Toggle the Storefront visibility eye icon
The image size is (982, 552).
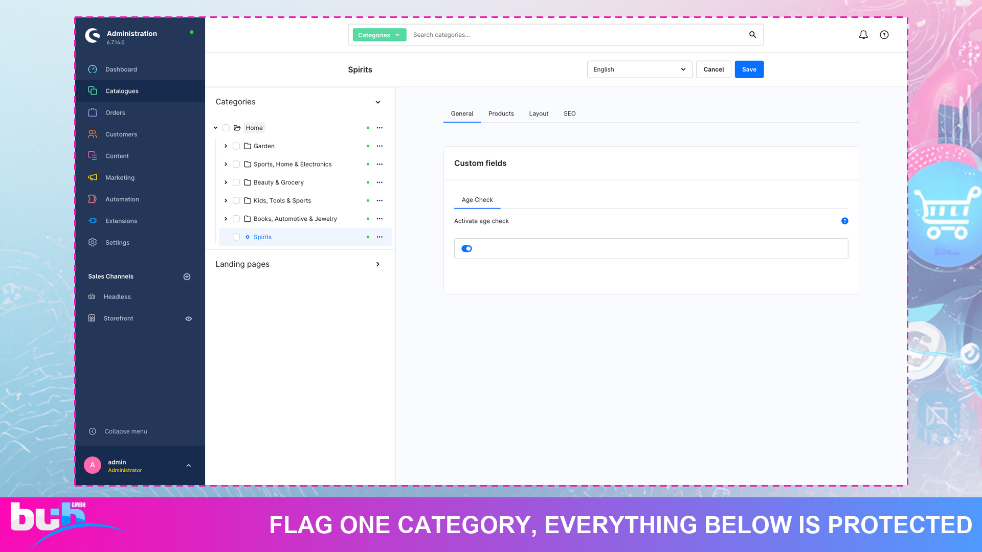pyautogui.click(x=189, y=318)
